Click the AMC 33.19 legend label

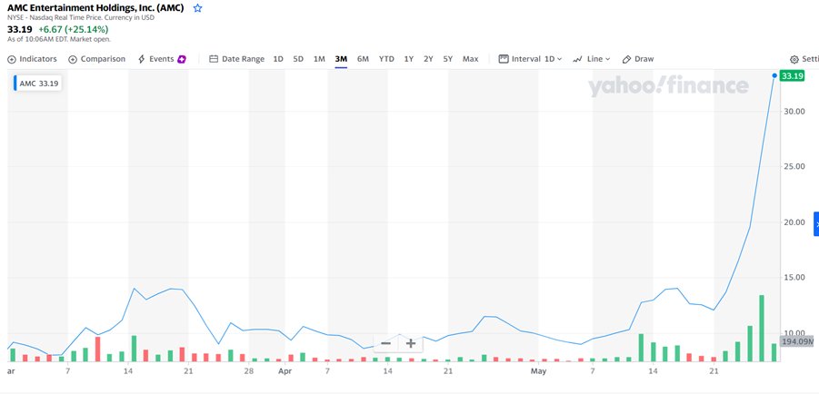tap(38, 83)
